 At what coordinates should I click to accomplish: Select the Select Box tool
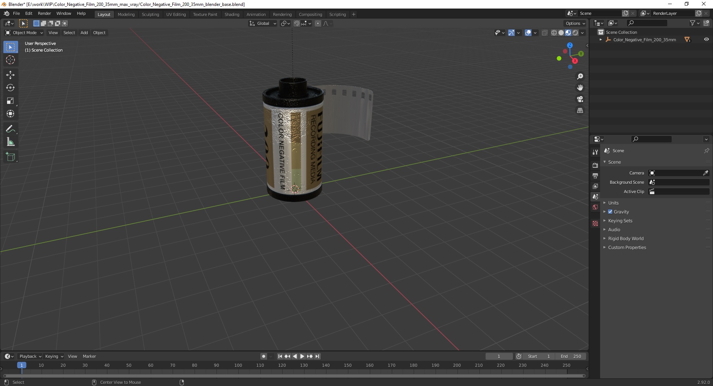coord(10,47)
